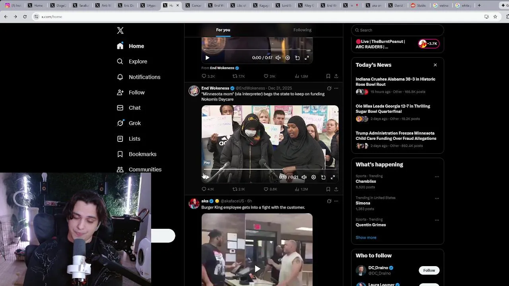Image resolution: width=509 pixels, height=286 pixels.
Task: Repost the post with 7.7K reposts
Action: (x=239, y=76)
